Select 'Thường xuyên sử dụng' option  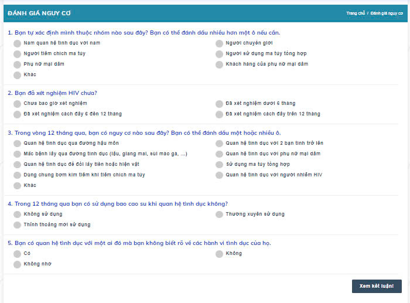tap(219, 215)
